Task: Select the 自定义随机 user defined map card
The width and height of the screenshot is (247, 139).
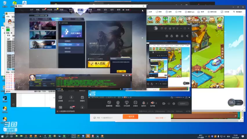Action: tap(72, 32)
